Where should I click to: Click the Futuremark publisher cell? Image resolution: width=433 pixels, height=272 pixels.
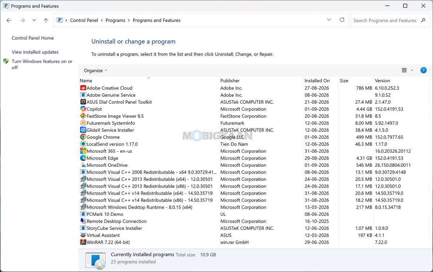tap(232, 123)
